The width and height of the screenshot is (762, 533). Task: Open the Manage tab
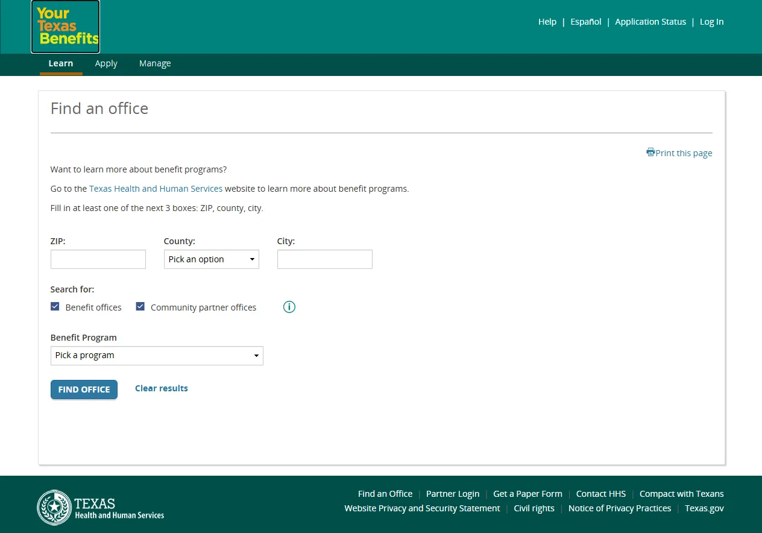pyautogui.click(x=155, y=63)
